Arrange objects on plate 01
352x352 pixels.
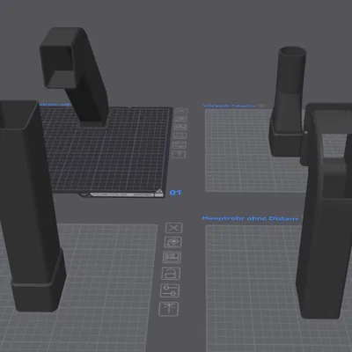(x=180, y=127)
